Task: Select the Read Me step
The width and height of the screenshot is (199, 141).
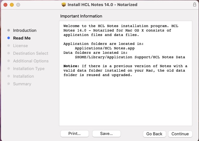Action: tap(22, 38)
